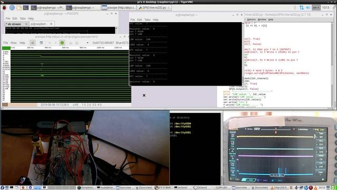Screen dimensions: 337x190
Task: Click the second cloud-shaped piscope toolbar icon
Action: click(77, 43)
